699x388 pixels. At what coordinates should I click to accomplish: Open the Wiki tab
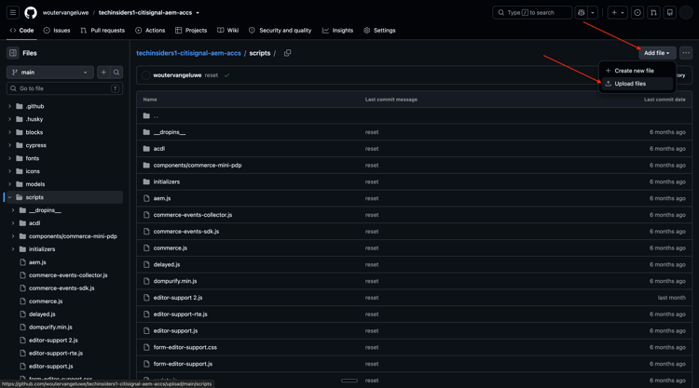coord(227,31)
